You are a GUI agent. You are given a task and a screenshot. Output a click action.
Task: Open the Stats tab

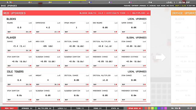[x=115, y=108]
